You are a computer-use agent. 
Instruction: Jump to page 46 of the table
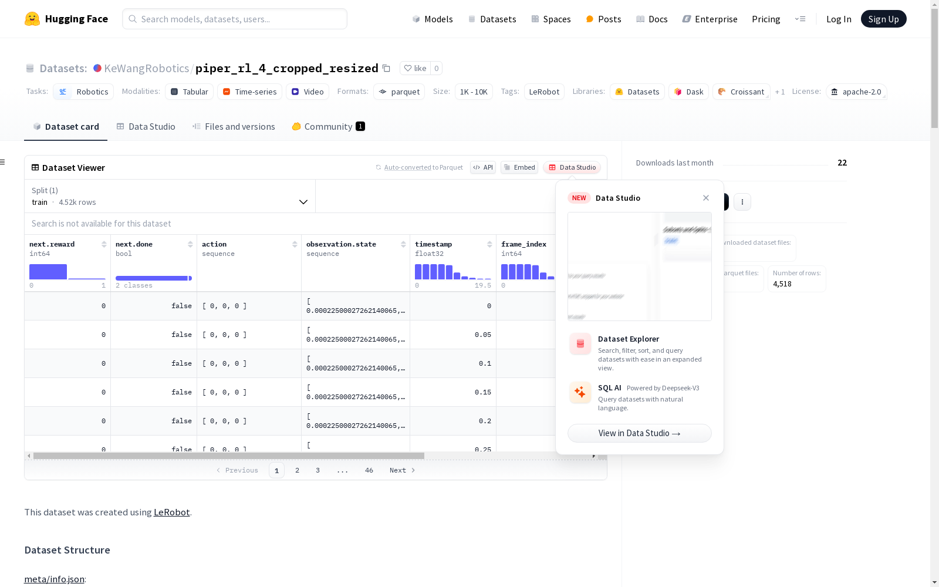point(369,470)
